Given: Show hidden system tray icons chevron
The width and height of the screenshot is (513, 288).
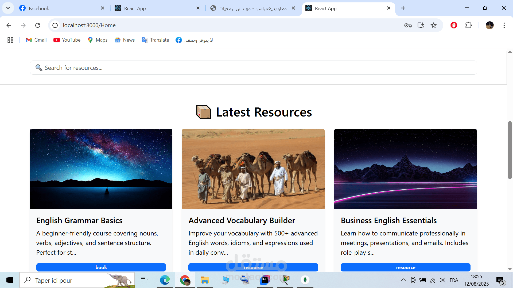Looking at the screenshot, I should [x=403, y=280].
